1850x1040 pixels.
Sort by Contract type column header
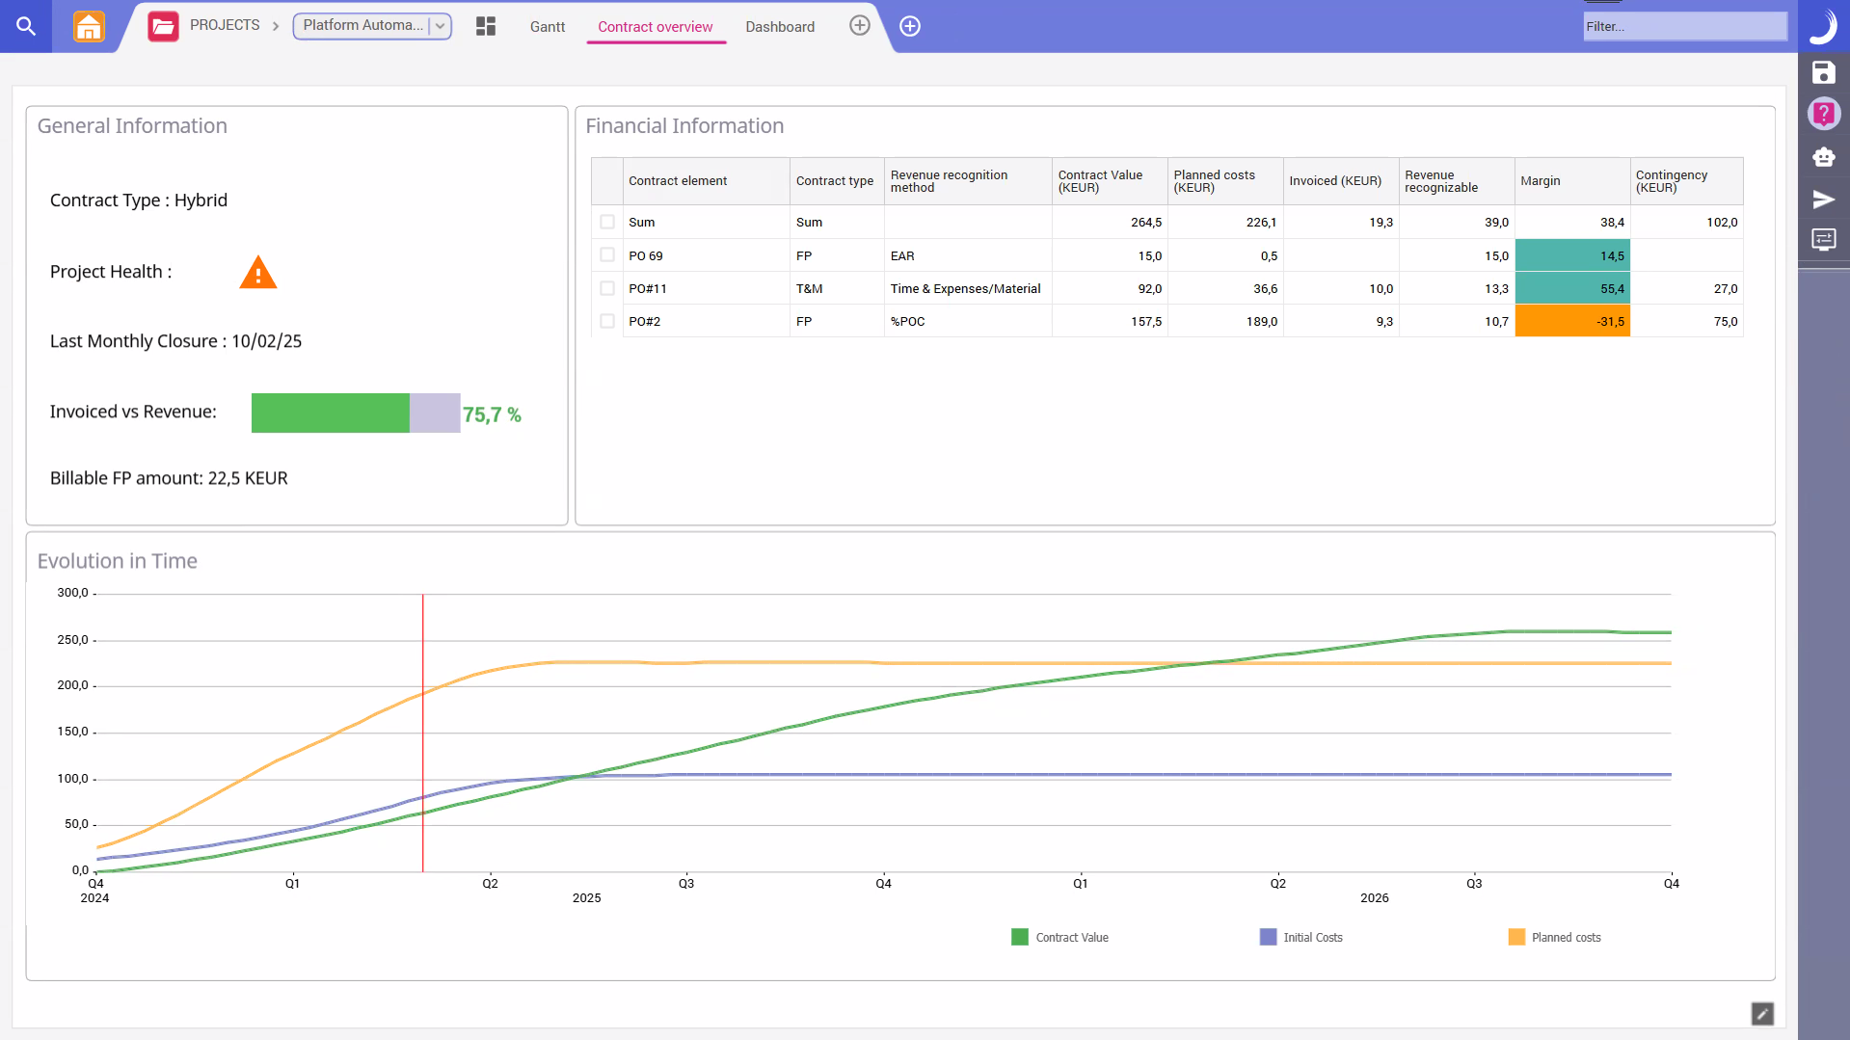[x=837, y=181]
